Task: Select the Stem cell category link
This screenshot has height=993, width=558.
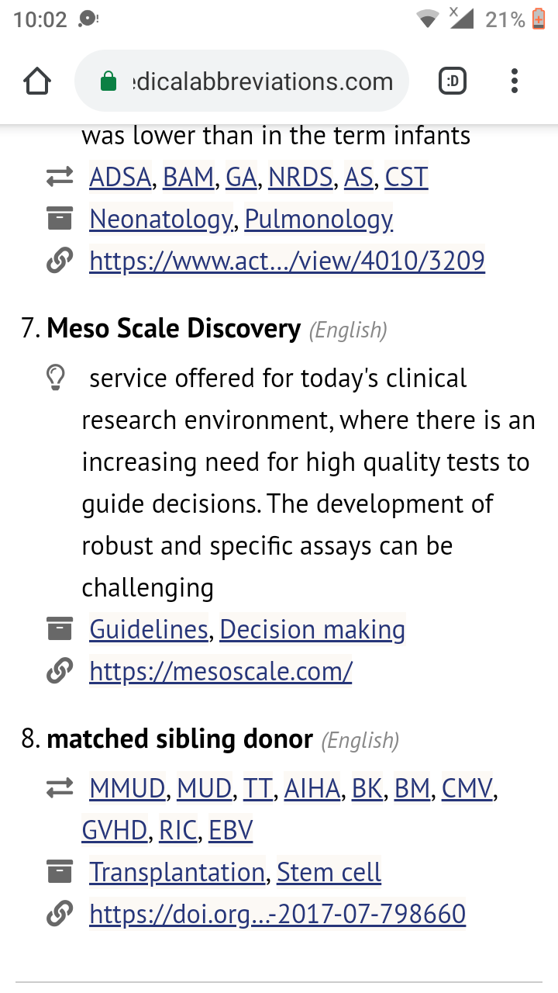Action: [329, 873]
